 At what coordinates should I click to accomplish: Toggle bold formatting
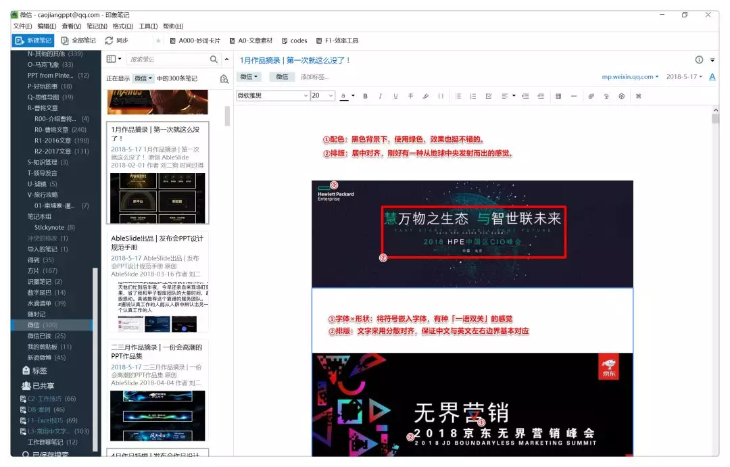(x=366, y=96)
